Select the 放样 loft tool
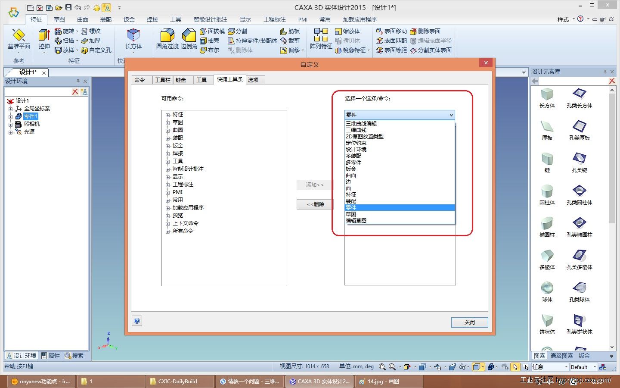The width and height of the screenshot is (620, 388). (65, 50)
